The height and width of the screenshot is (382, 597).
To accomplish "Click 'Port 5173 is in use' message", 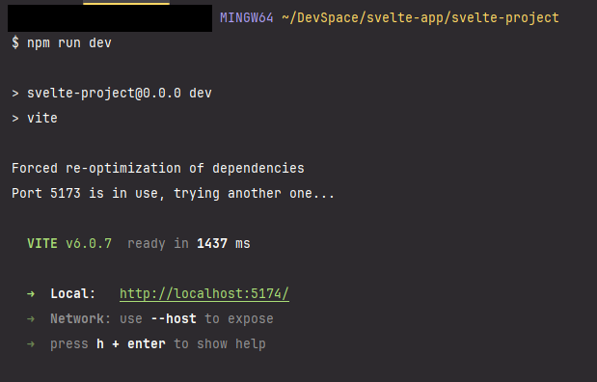I will click(x=88, y=193).
